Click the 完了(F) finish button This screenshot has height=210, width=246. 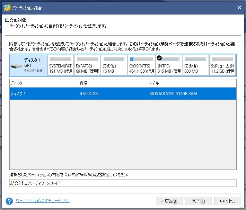pos(198,201)
